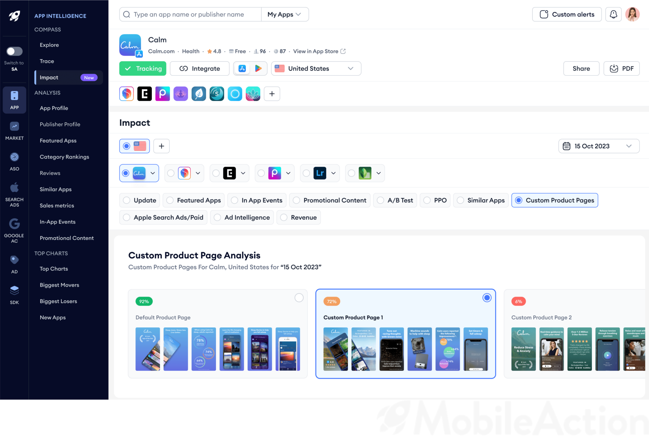Screen dimensions: 649x436
Task: Select the Google Play platform icon
Action: 258,68
